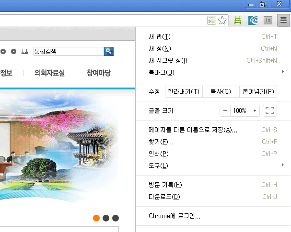Viewport: 291px width, 232px height.
Task: Click the 붙여넣기(P) button
Action: (x=258, y=92)
